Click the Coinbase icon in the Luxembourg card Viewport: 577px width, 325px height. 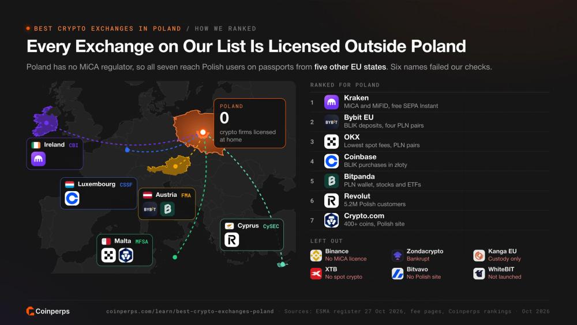click(x=72, y=199)
